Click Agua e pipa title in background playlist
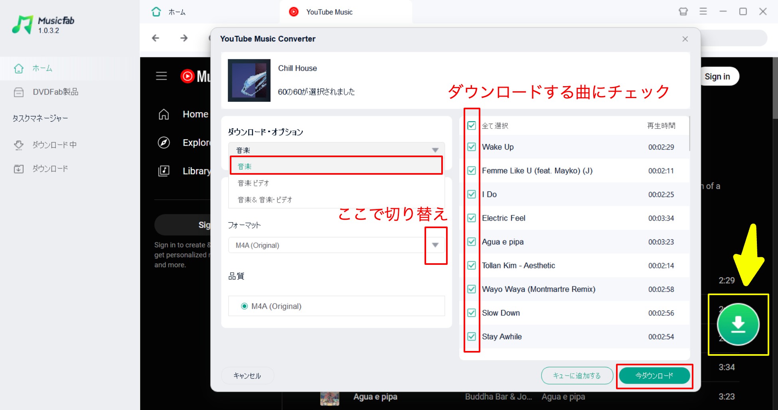The width and height of the screenshot is (778, 410). 375,397
